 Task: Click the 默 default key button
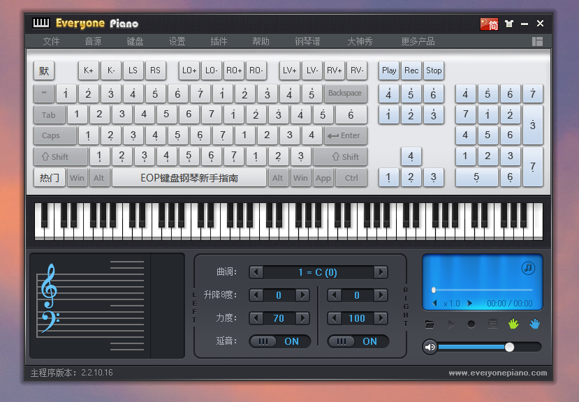tap(44, 70)
